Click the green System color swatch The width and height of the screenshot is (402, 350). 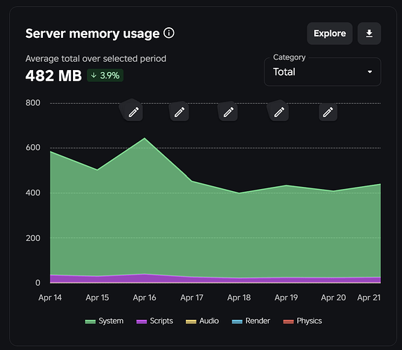91,321
